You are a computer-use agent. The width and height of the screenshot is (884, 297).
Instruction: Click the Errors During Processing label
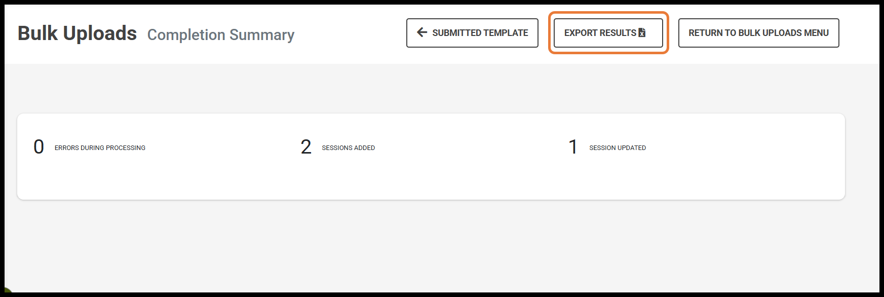coord(100,148)
